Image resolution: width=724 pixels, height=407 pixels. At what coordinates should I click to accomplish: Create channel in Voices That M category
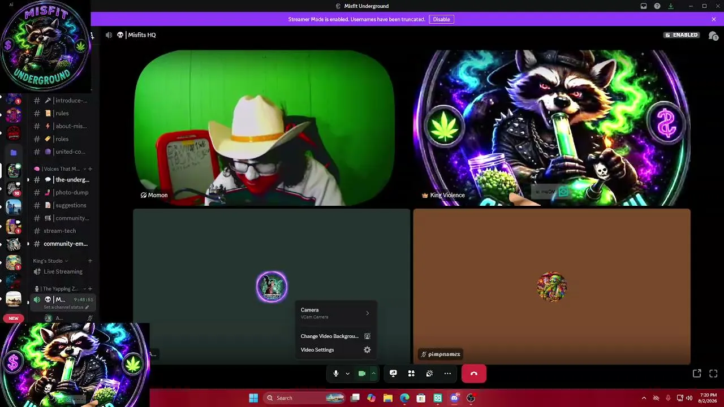tap(90, 169)
